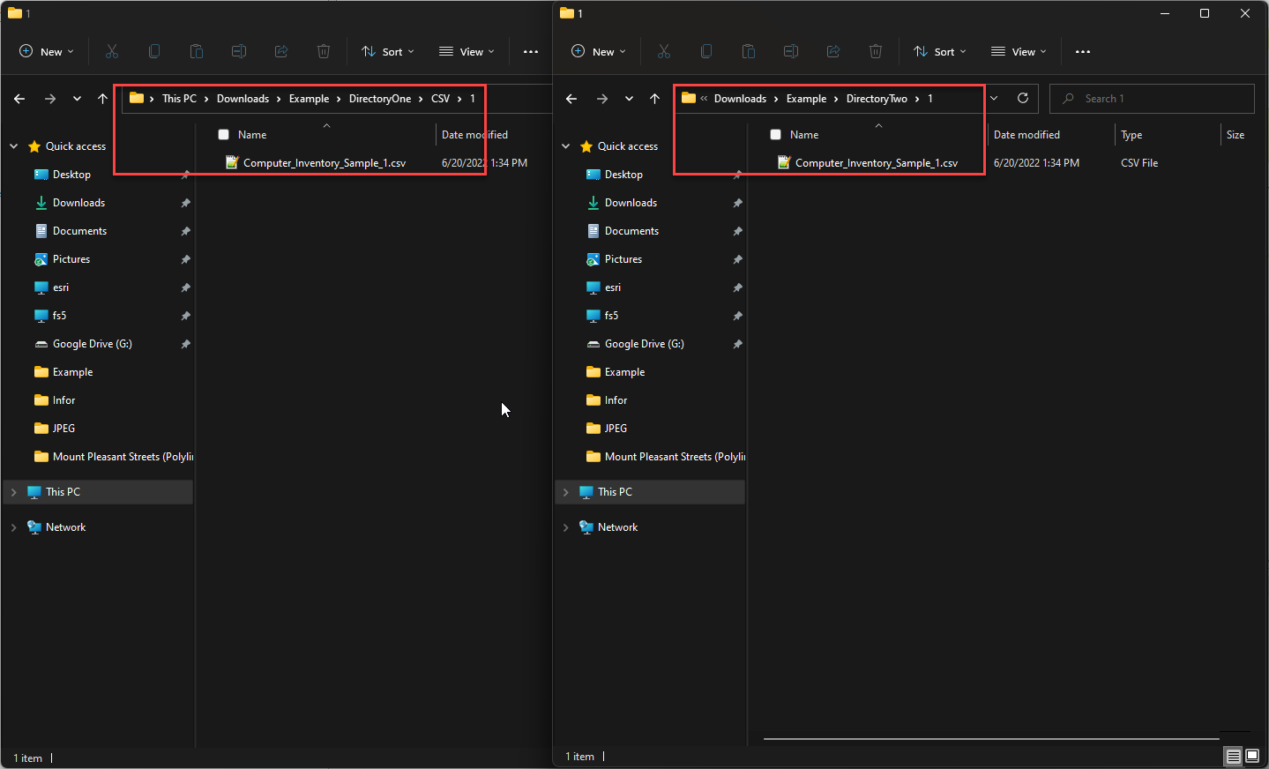The width and height of the screenshot is (1269, 769).
Task: Go forward in the right window
Action: [x=602, y=99]
